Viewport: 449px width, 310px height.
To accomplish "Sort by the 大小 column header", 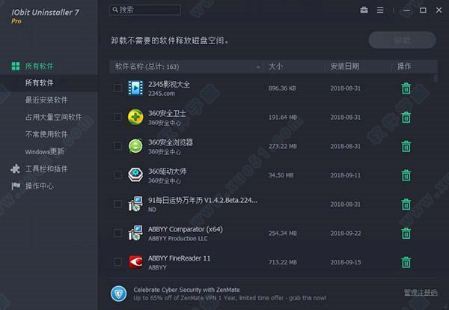I will (x=275, y=67).
